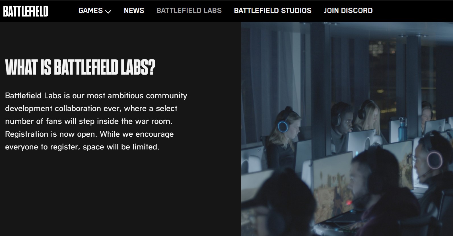Click the space will be limited text
This screenshot has width=453, height=236.
click(x=121, y=147)
